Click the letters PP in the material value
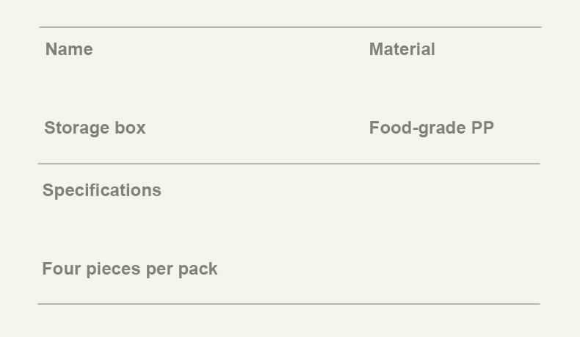The height and width of the screenshot is (337, 580). tap(482, 128)
